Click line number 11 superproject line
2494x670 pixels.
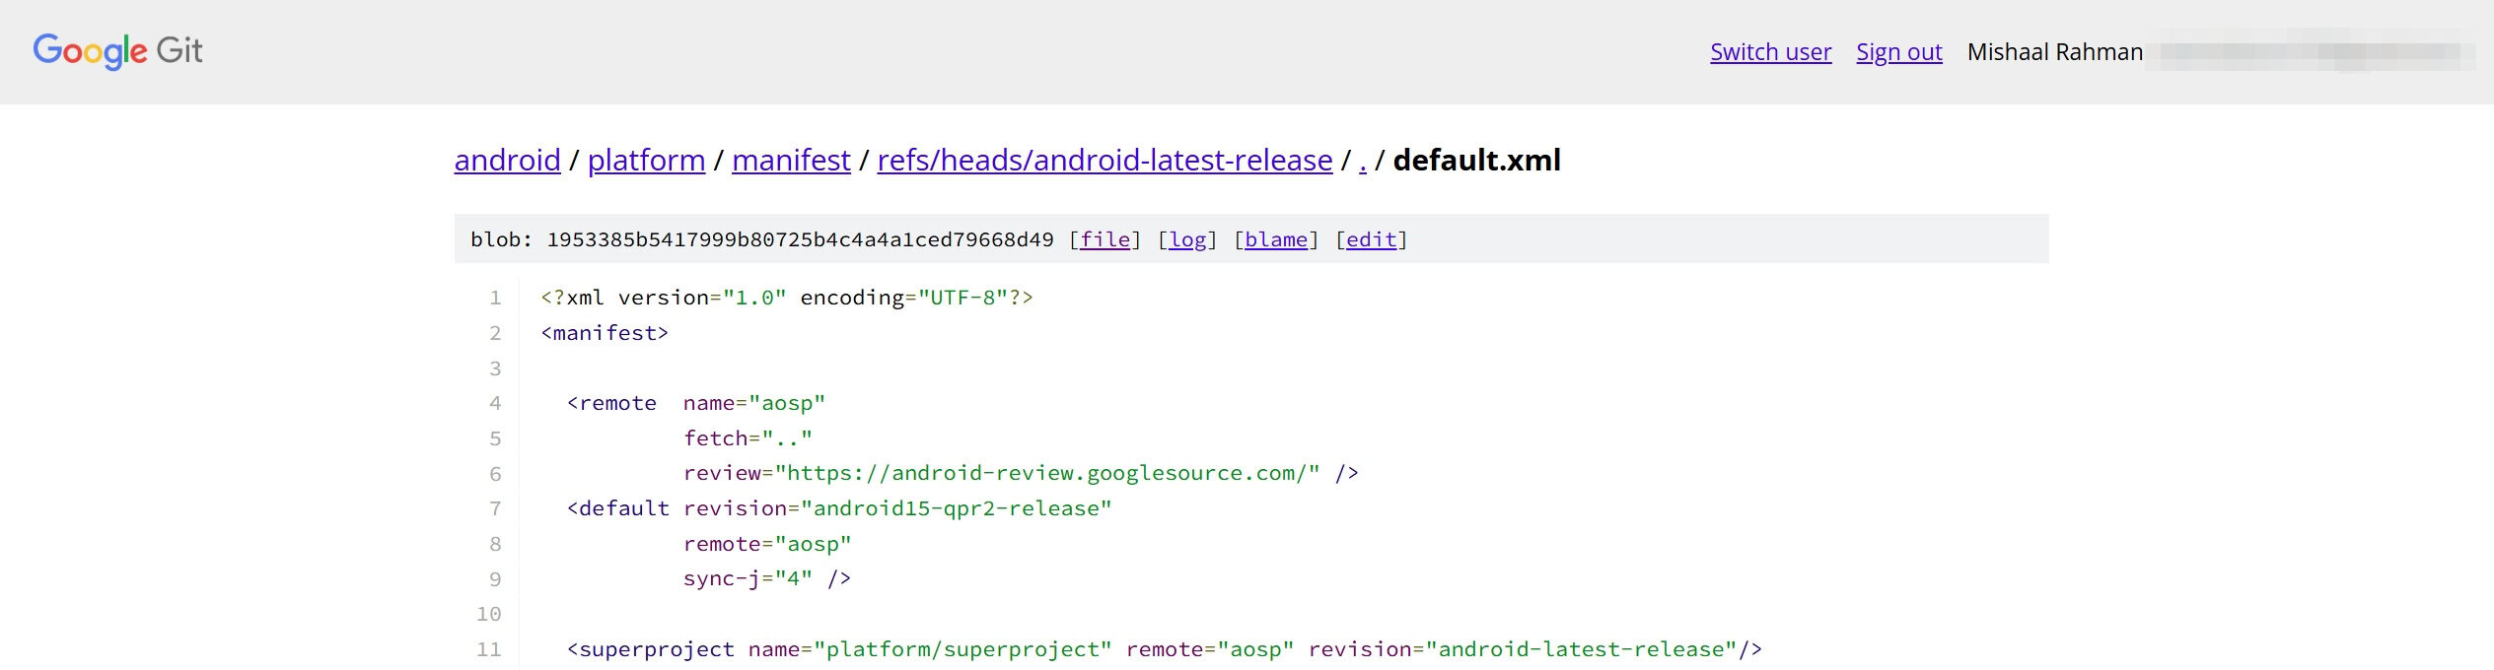coord(489,649)
